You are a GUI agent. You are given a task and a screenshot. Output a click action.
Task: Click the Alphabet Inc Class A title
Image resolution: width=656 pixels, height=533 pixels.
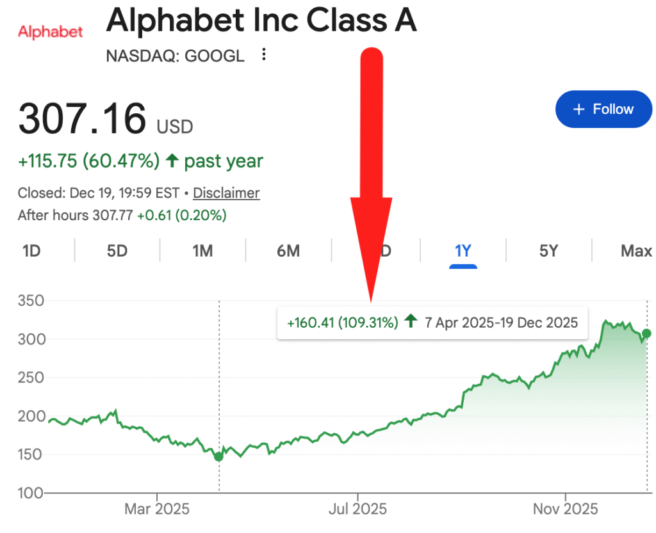261,21
